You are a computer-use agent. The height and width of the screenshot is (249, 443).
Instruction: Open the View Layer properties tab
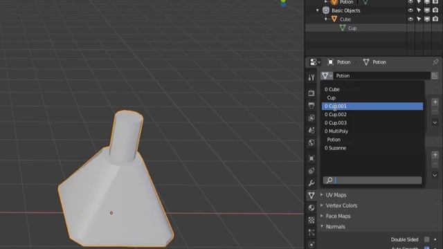click(311, 118)
